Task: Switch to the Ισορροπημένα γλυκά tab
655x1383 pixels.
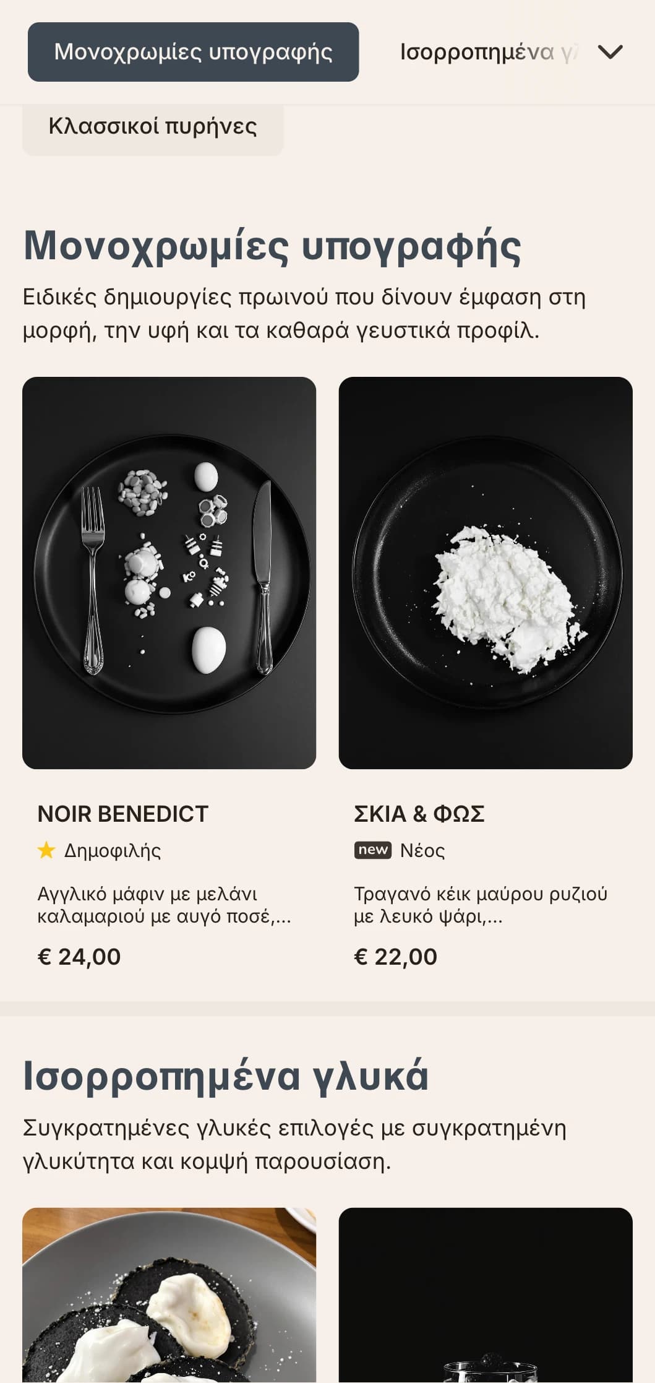Action: click(x=489, y=52)
